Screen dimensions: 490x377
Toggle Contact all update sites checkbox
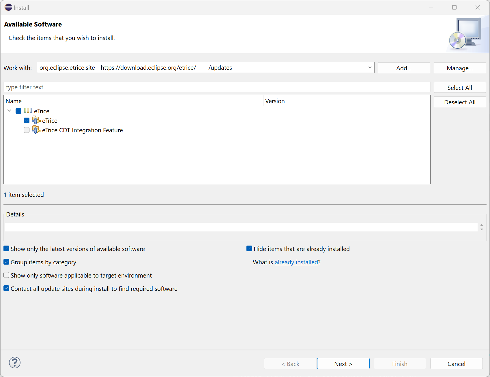(6, 288)
